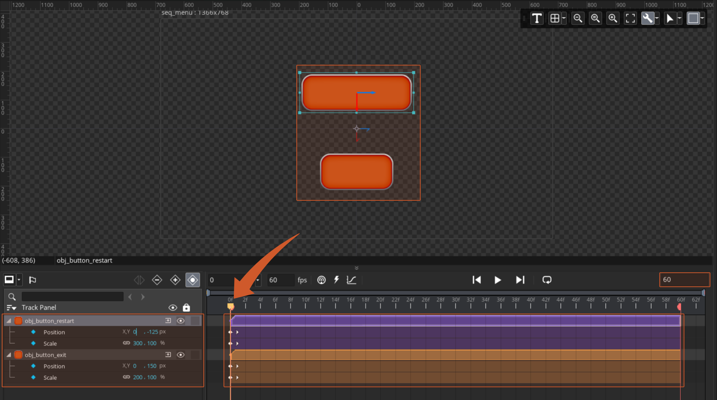Open the wrench tool dropdown arrow
717x400 pixels.
pos(657,18)
